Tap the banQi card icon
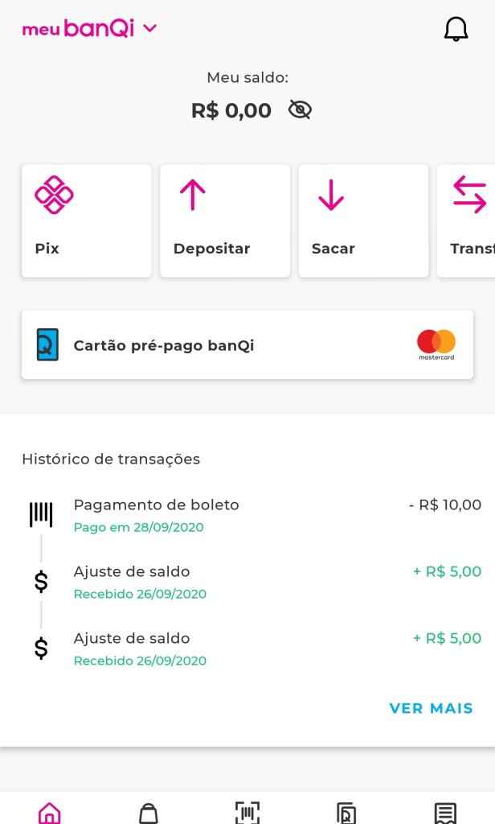This screenshot has width=495, height=824. 47,344
